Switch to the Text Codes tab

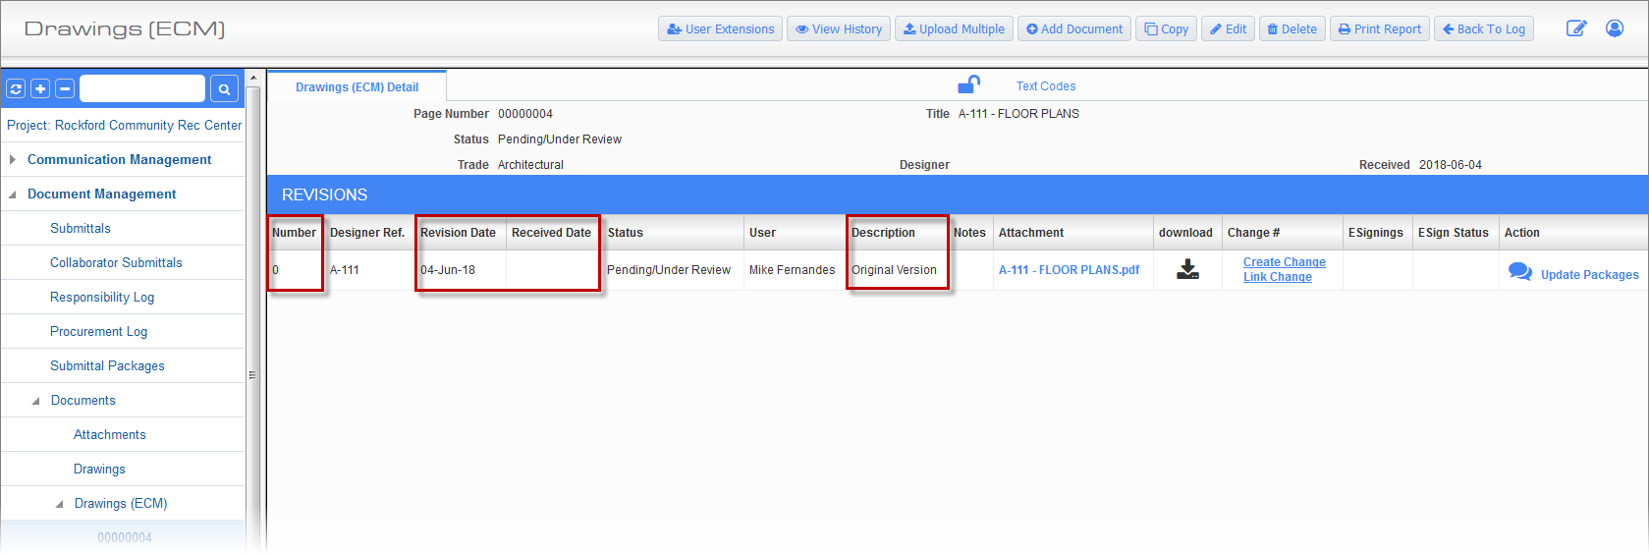(1046, 86)
